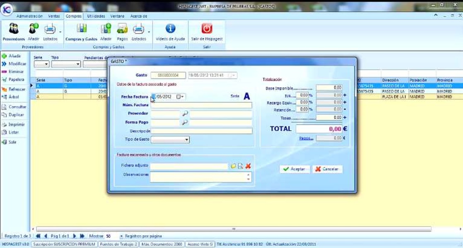This screenshot has width=463, height=248.
Task: Open the Administración menu
Action: (29, 16)
